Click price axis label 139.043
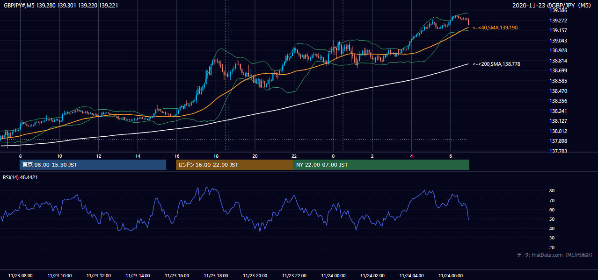Screen dimensions: 598x280 (558, 41)
